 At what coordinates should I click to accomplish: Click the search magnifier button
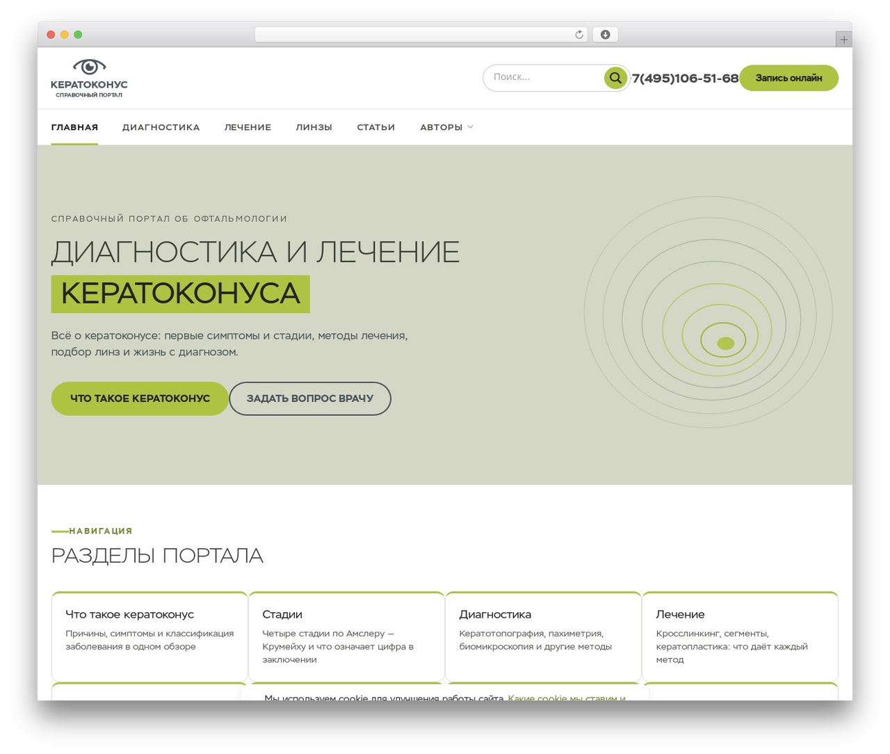(x=615, y=78)
